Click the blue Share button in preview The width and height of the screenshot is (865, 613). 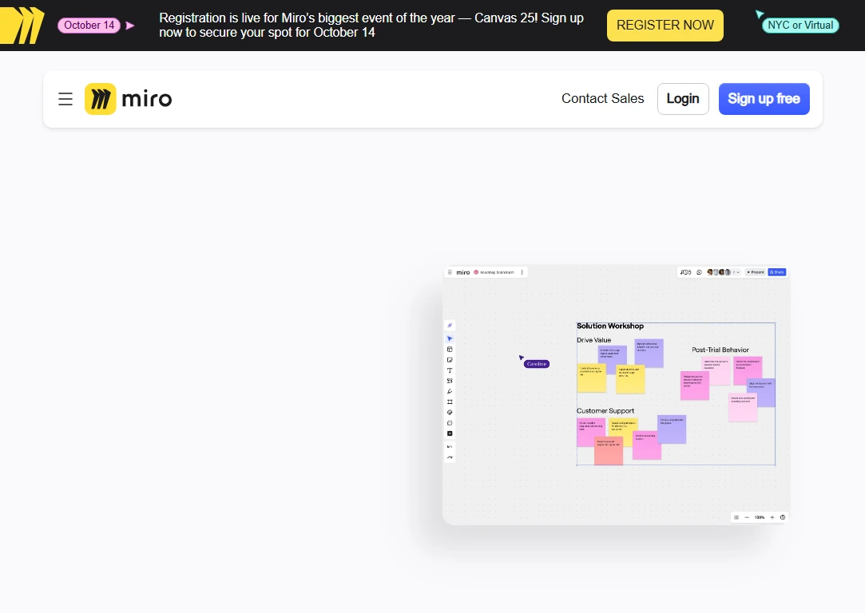point(776,272)
